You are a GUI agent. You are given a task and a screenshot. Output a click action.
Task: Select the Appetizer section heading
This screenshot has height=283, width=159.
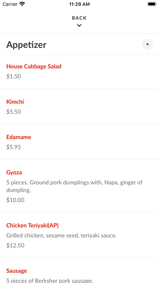(x=26, y=45)
